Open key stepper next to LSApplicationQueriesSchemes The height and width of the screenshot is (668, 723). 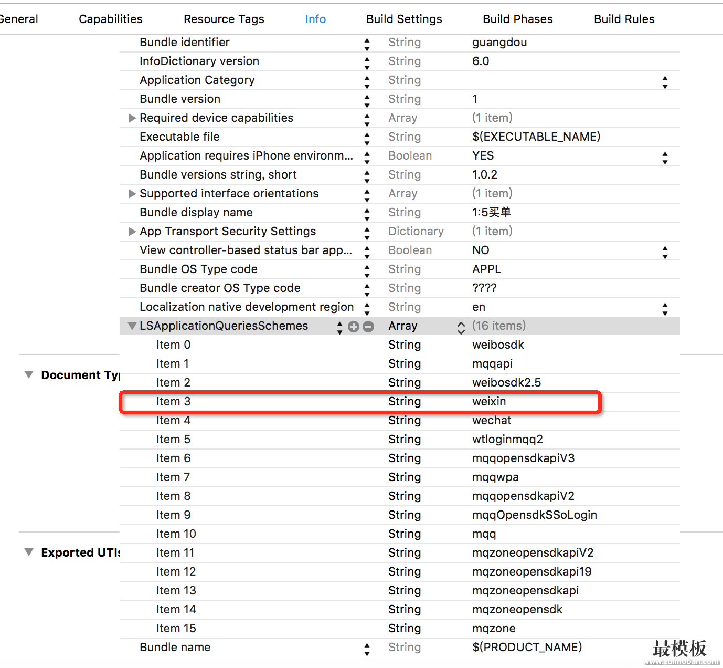339,327
